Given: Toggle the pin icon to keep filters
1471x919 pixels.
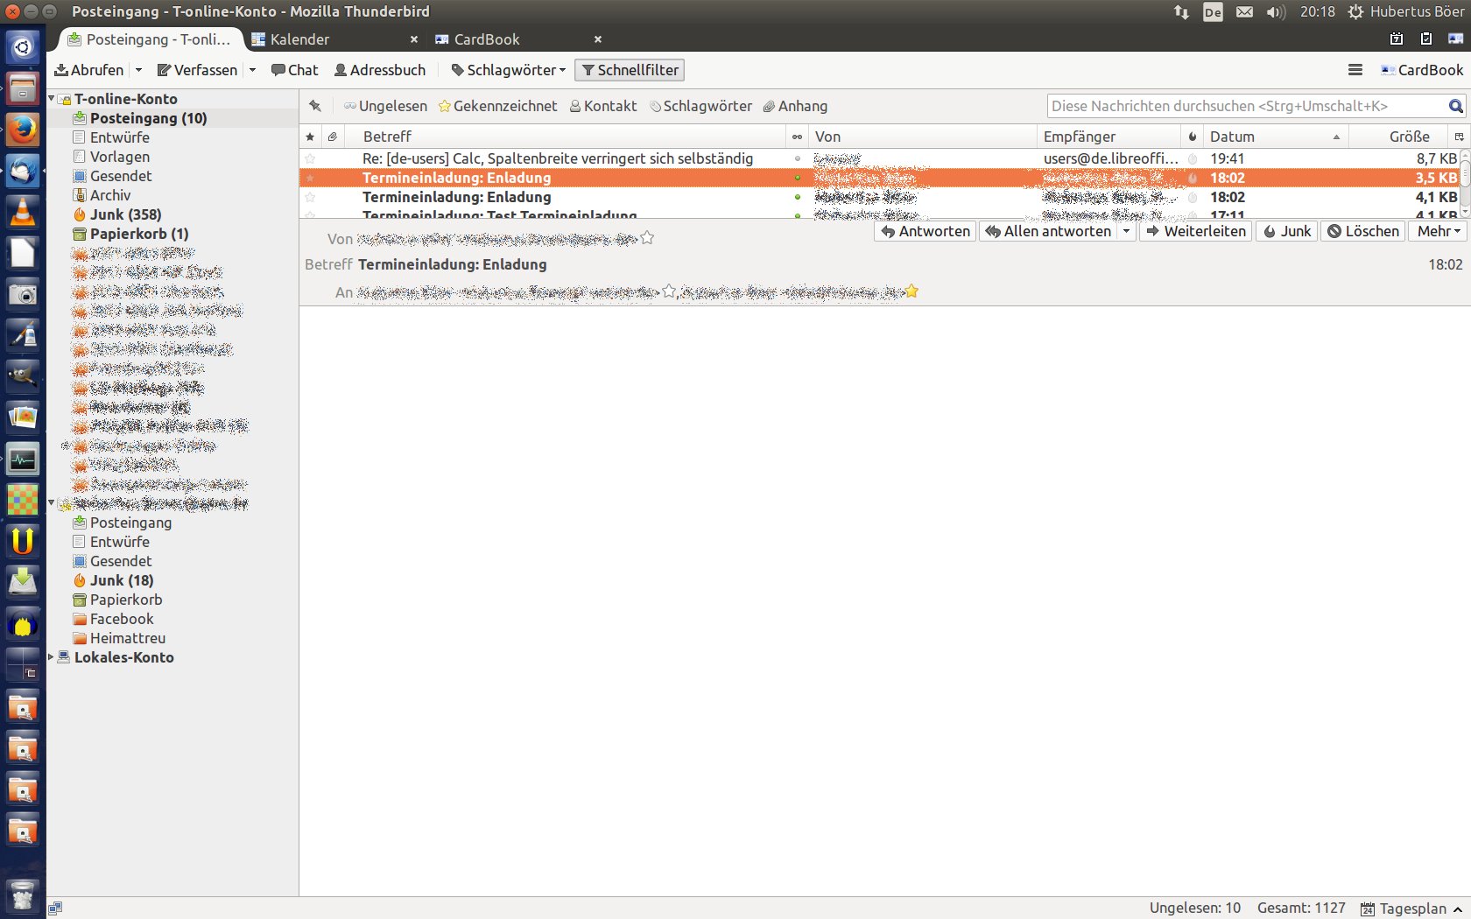Looking at the screenshot, I should [x=315, y=106].
